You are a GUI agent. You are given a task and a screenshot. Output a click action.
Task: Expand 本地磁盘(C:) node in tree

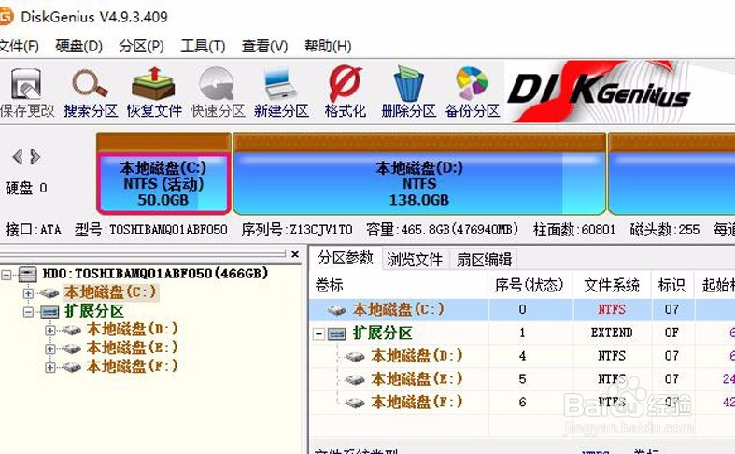[28, 293]
